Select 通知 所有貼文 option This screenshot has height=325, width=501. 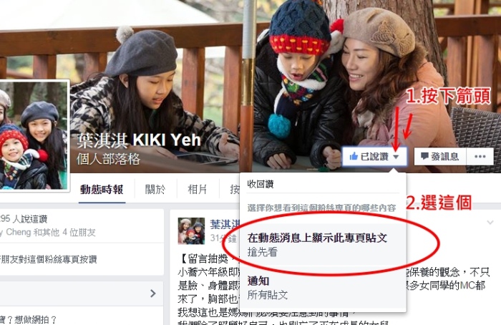[323, 288]
